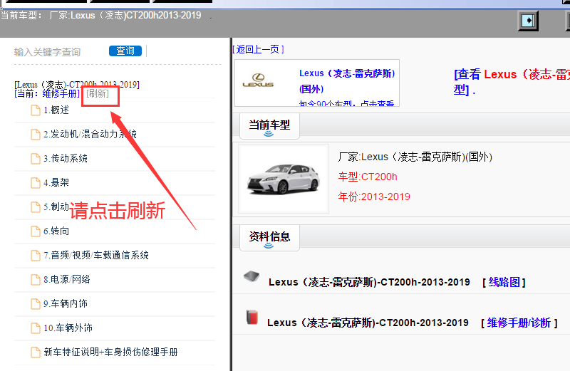Open document icon for 3.传动系统
Screen dimensions: 570x371
coord(36,158)
